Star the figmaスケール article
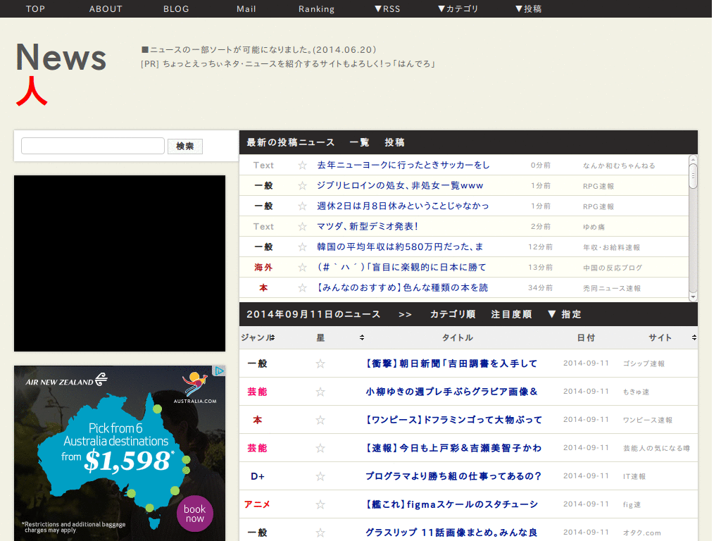 [x=320, y=504]
